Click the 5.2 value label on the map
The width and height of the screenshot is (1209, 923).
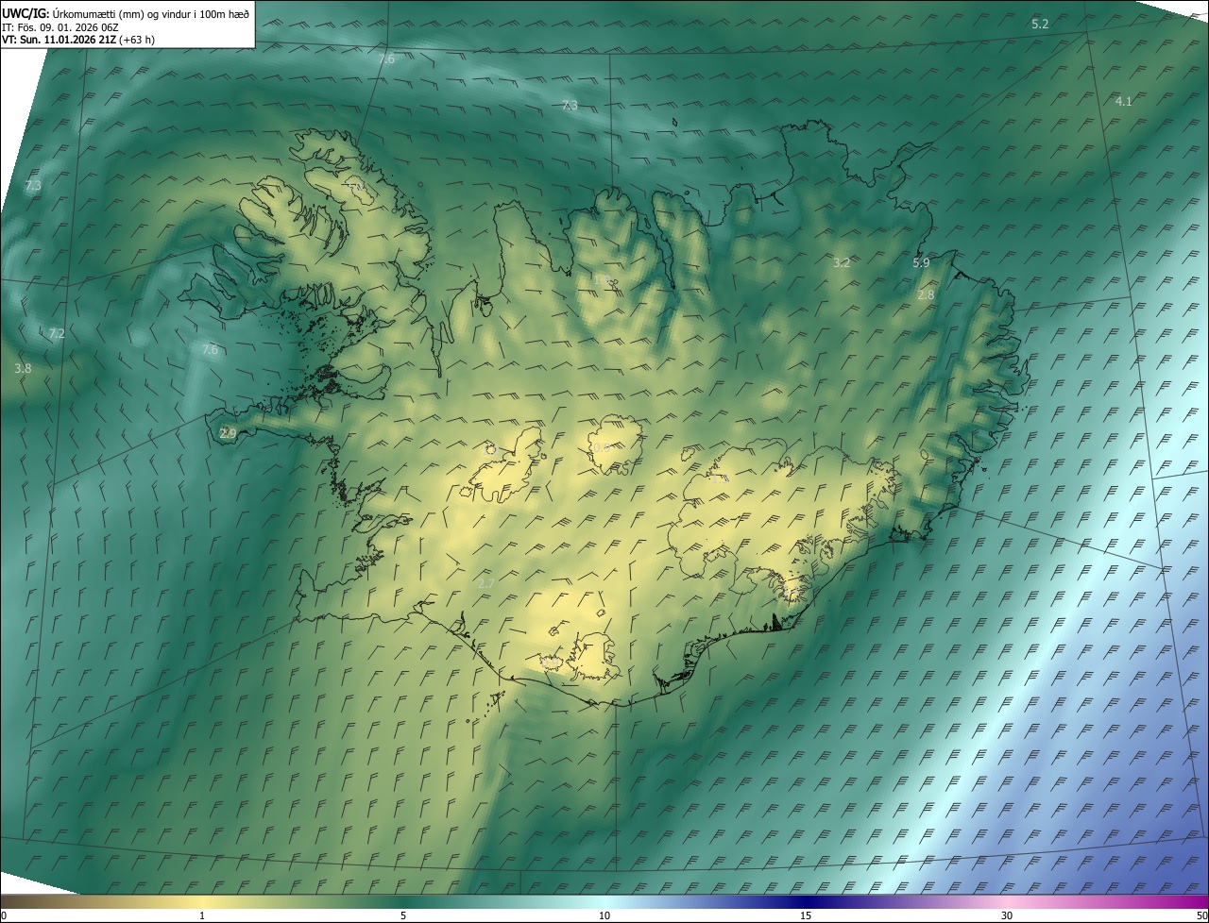(x=1040, y=24)
